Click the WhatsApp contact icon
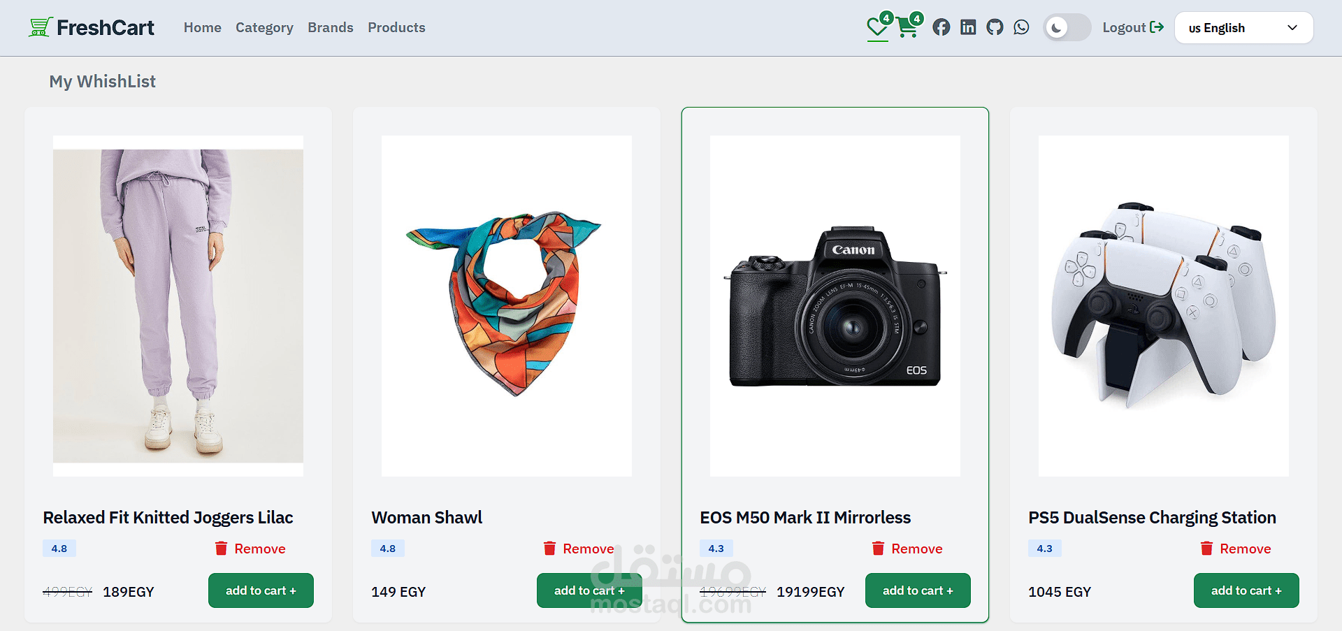 point(1021,27)
